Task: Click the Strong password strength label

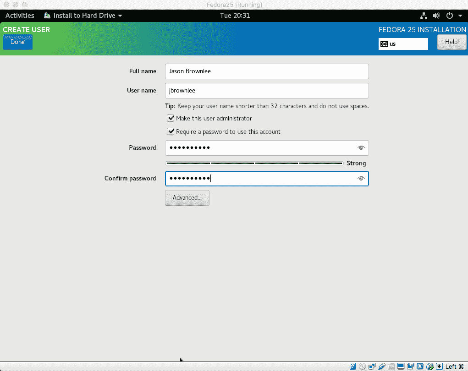Action: point(356,164)
